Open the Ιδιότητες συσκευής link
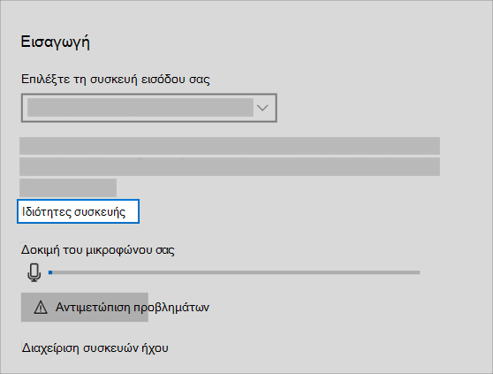The height and width of the screenshot is (374, 493). tap(78, 211)
